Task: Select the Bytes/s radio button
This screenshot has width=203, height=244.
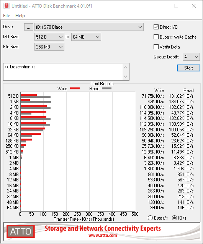Action: pyautogui.click(x=150, y=218)
